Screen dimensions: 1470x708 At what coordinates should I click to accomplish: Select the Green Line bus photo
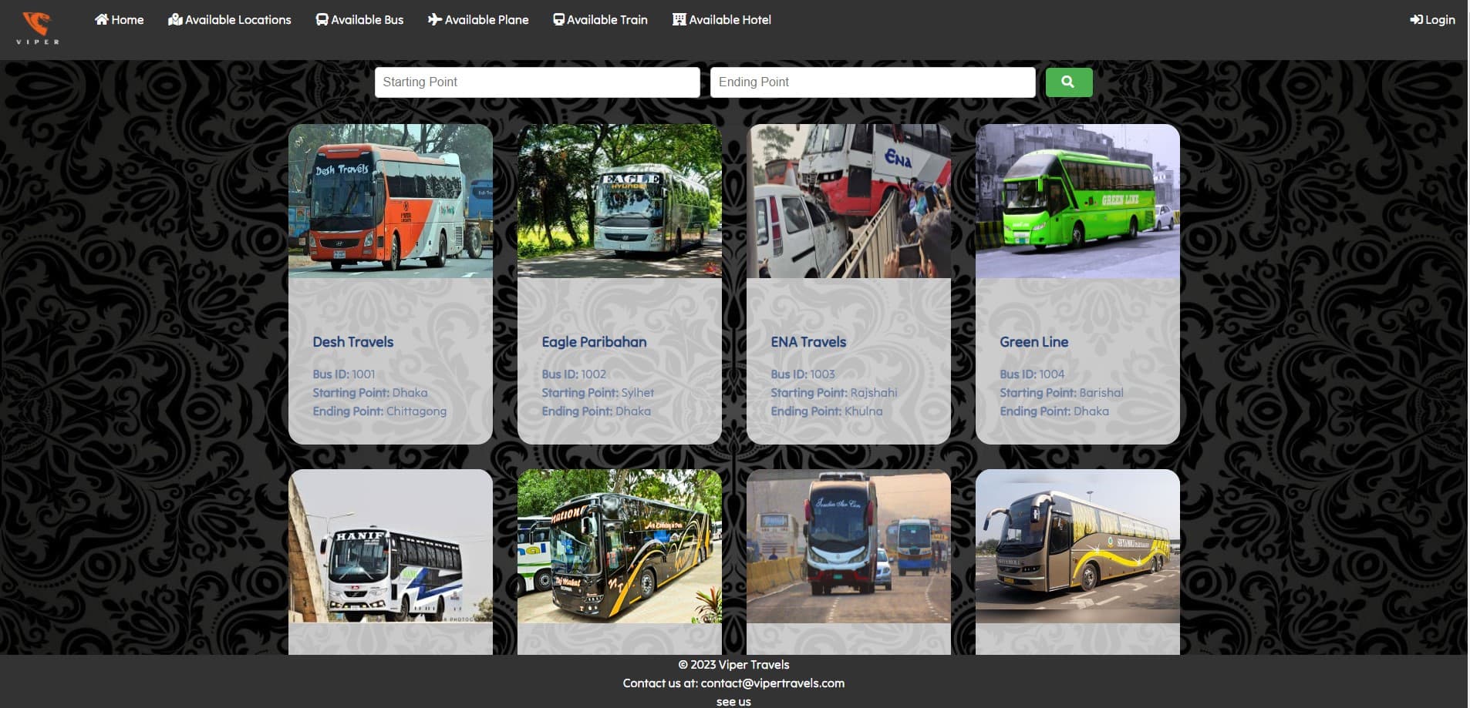pyautogui.click(x=1077, y=201)
